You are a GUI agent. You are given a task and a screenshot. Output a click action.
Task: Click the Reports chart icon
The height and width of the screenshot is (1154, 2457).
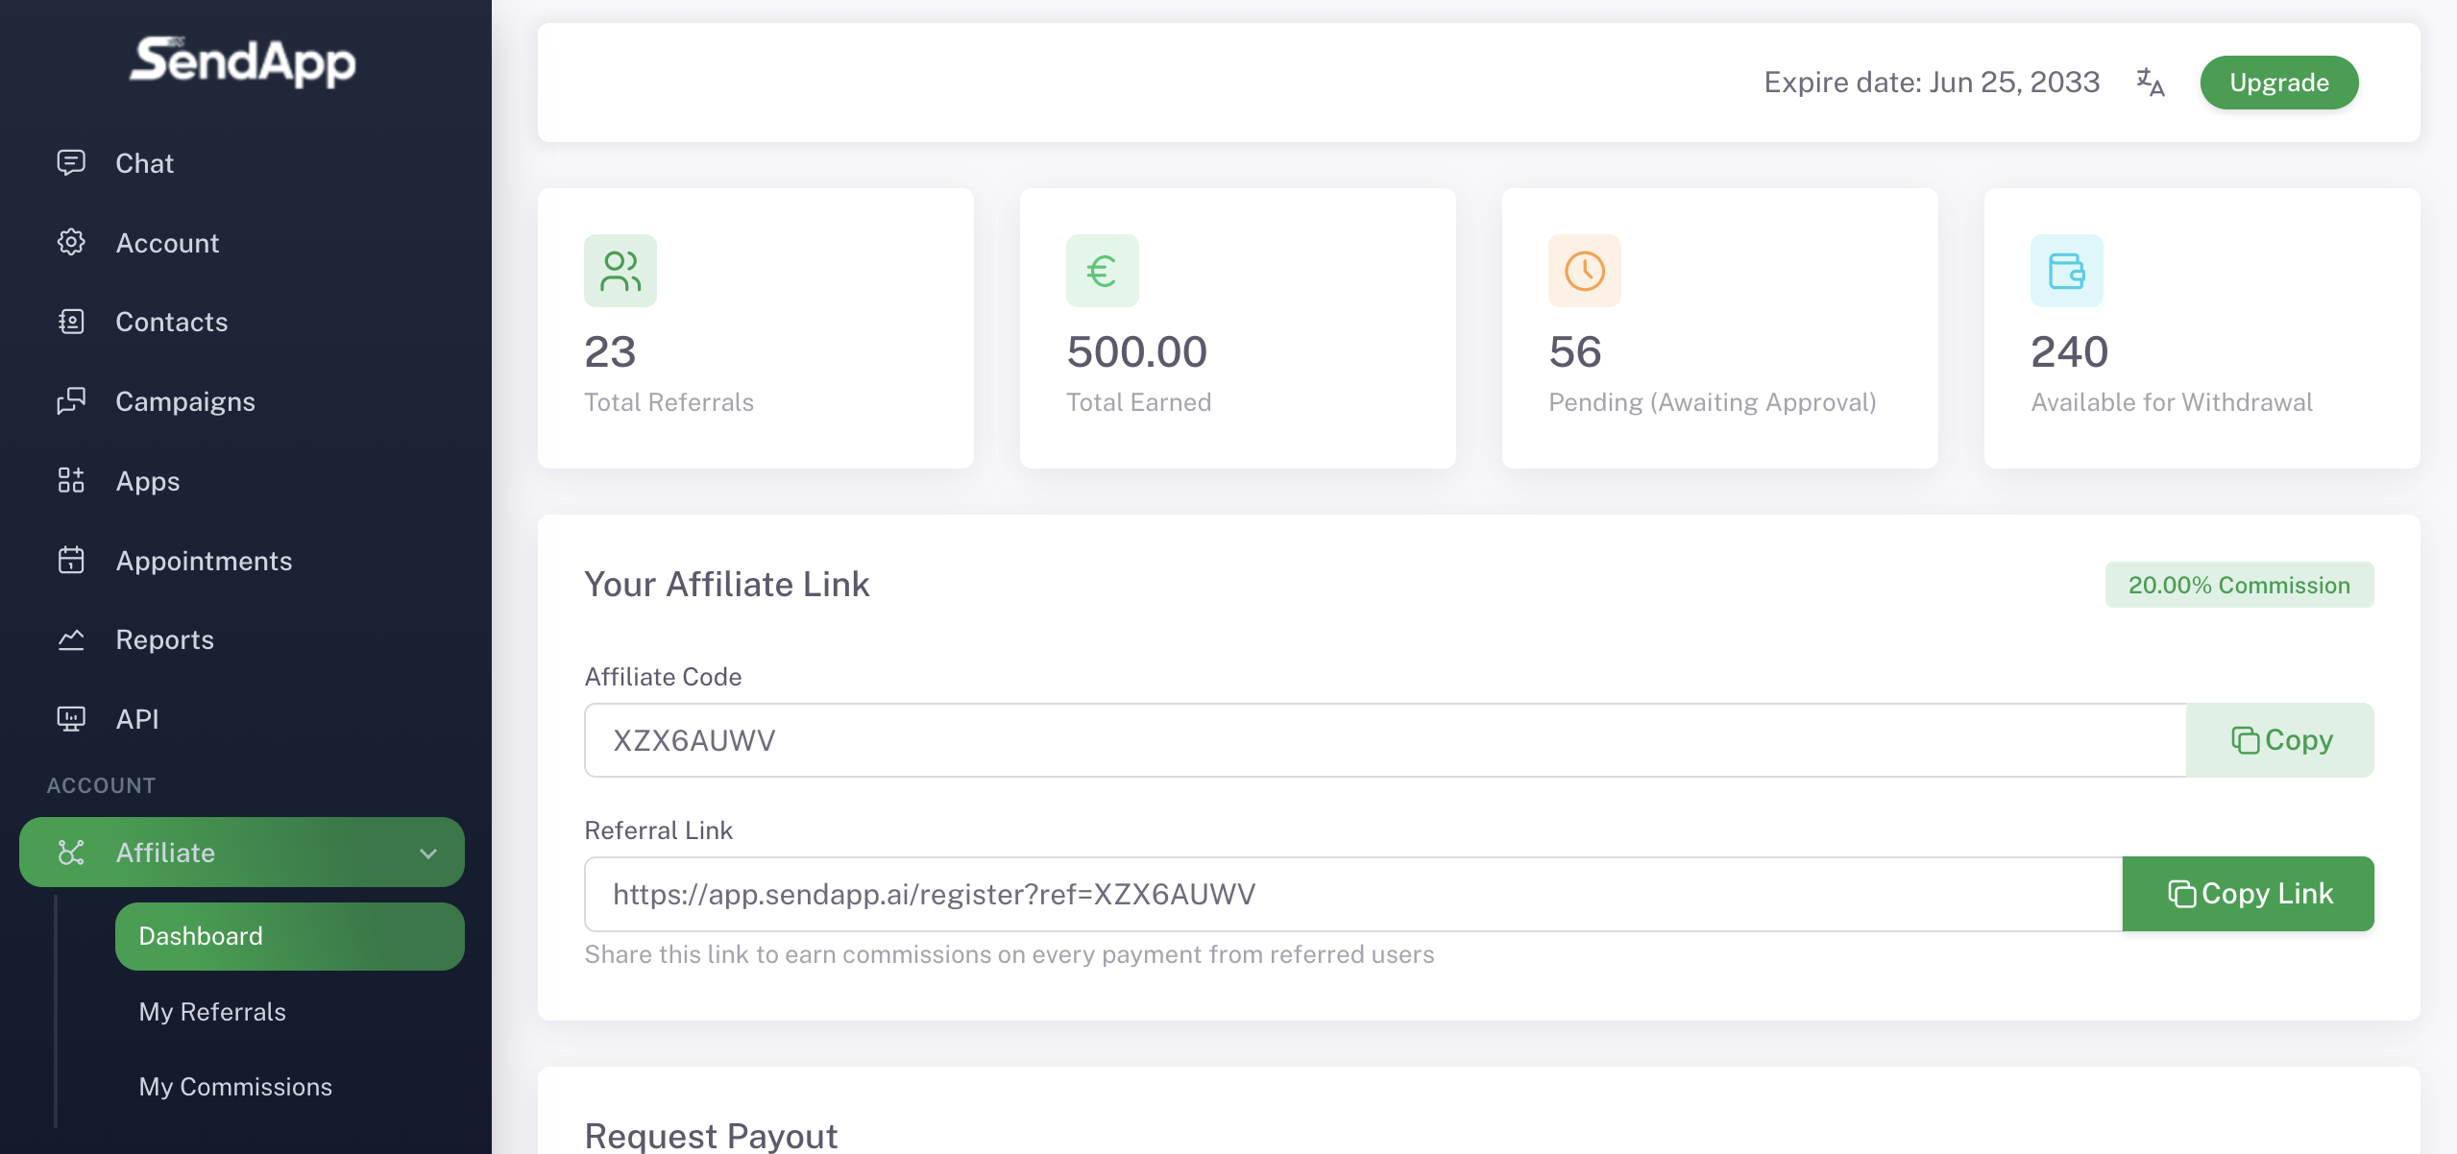point(71,639)
